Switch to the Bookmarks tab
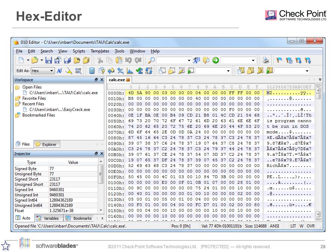This screenshot has width=336, height=252. pos(79,218)
